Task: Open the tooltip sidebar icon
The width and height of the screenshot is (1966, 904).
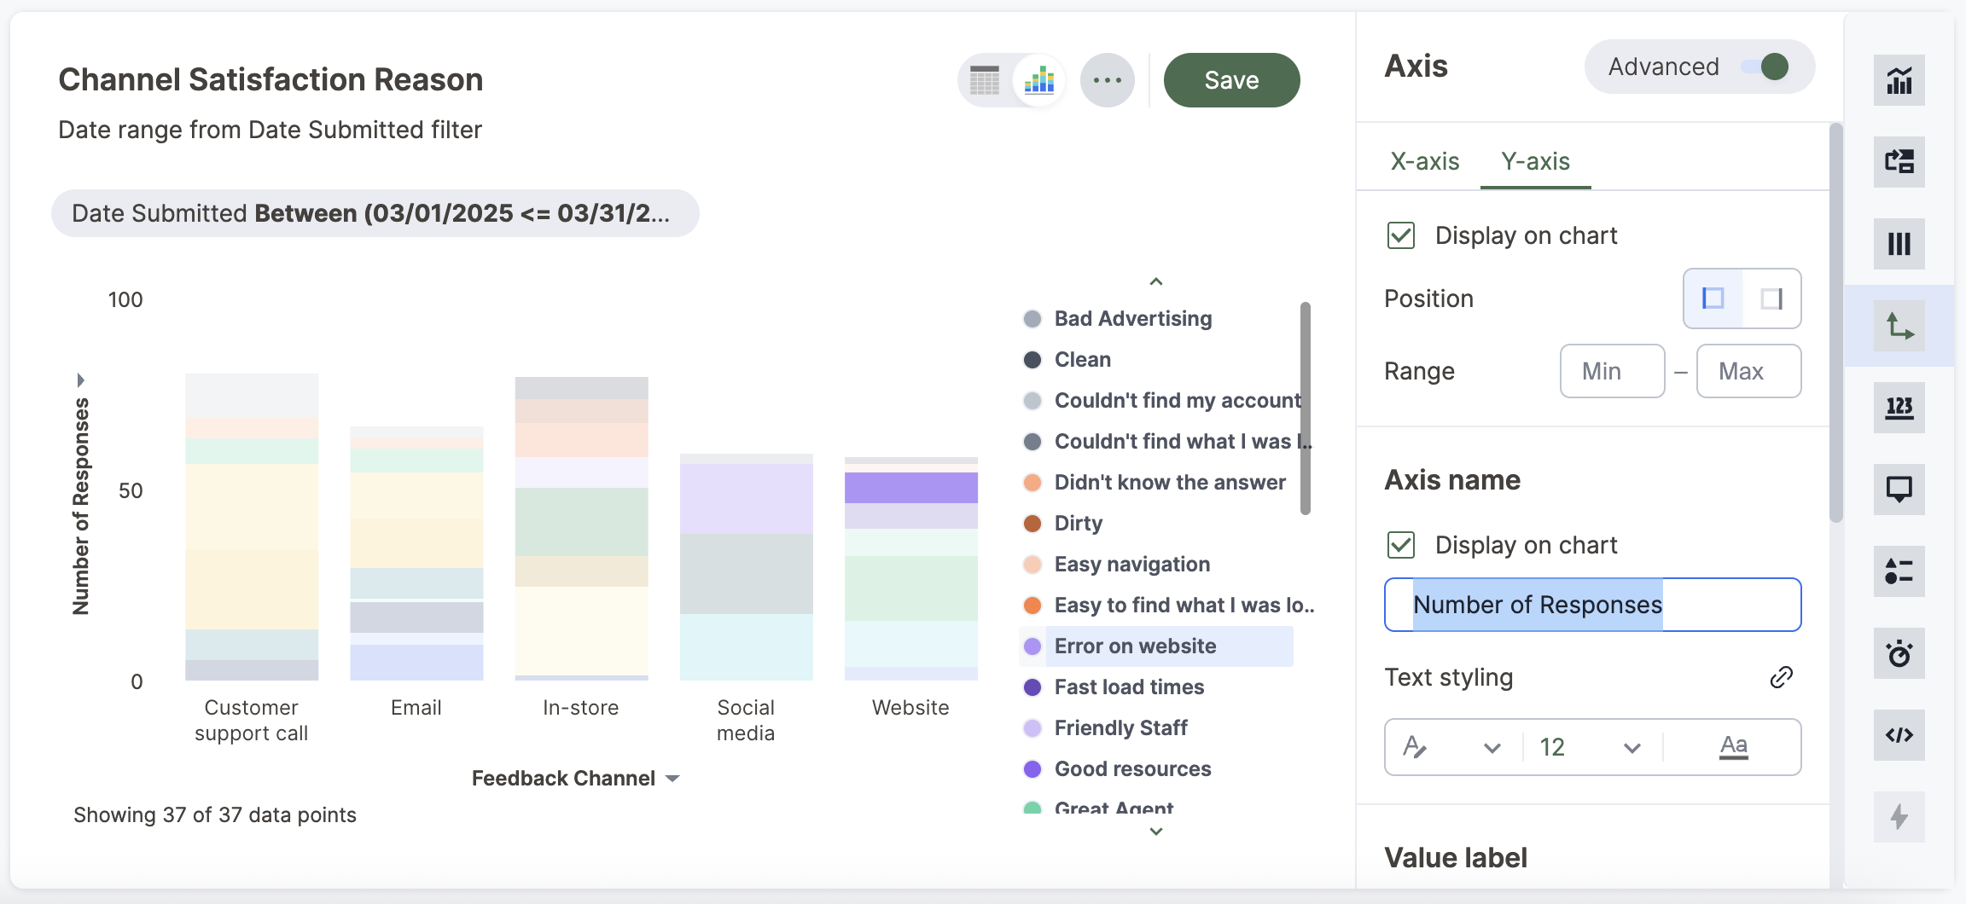Action: [x=1899, y=490]
